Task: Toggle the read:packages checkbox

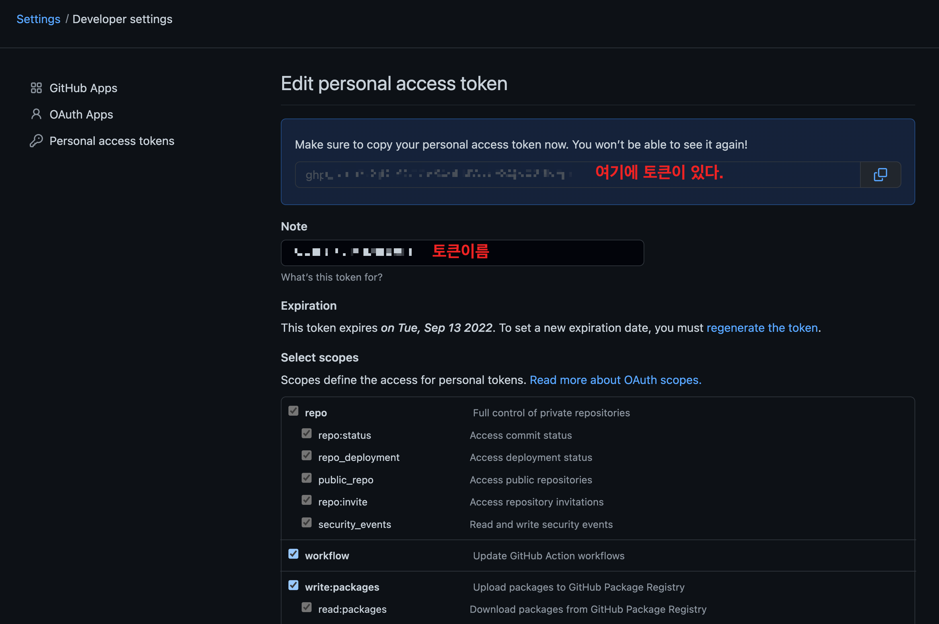Action: [307, 607]
